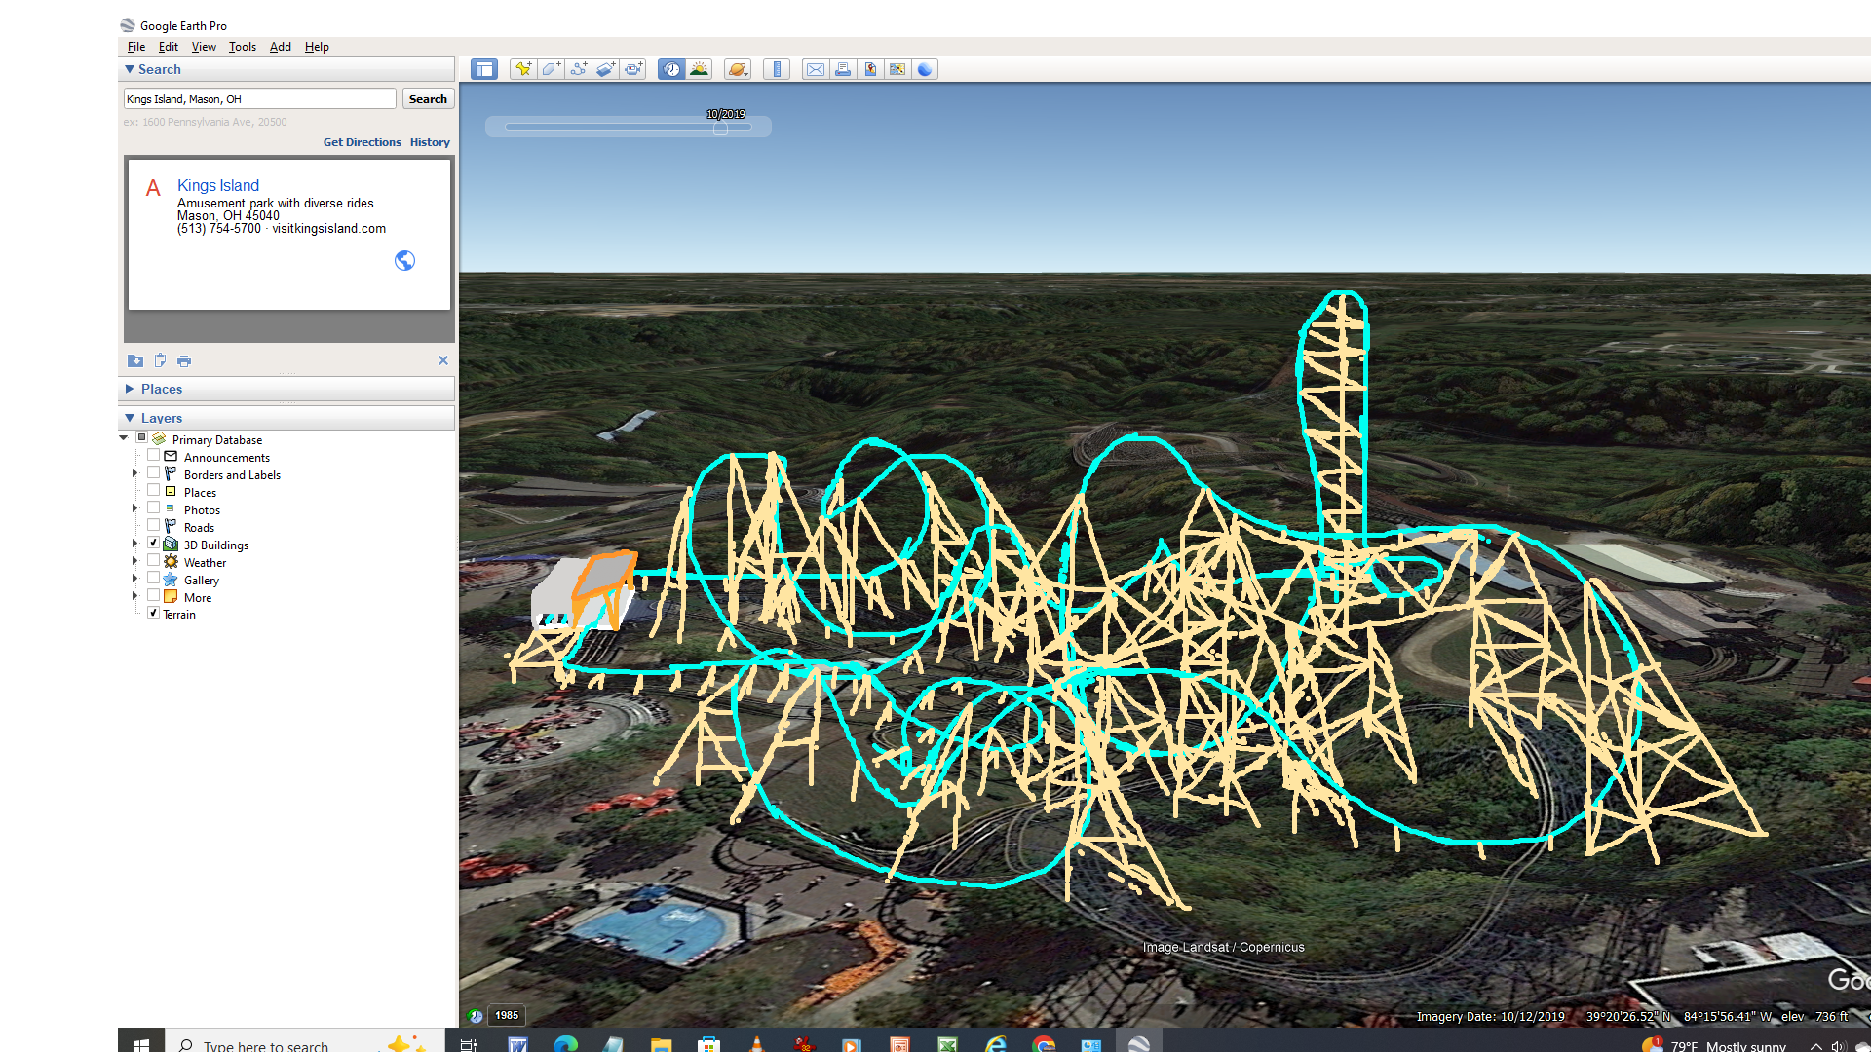Save image of current view
The image size is (1871, 1052).
pyautogui.click(x=870, y=69)
